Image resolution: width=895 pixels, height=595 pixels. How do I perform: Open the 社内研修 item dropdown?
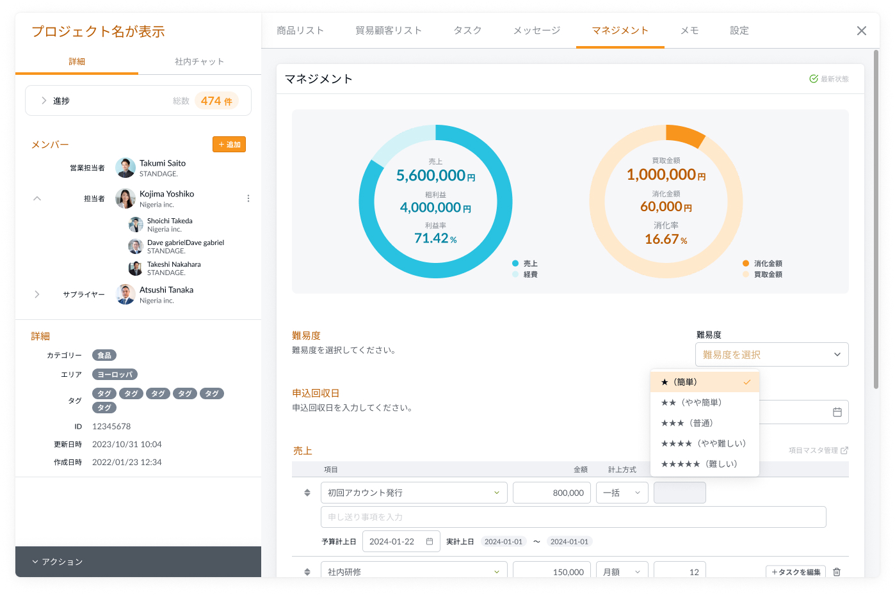click(x=414, y=569)
